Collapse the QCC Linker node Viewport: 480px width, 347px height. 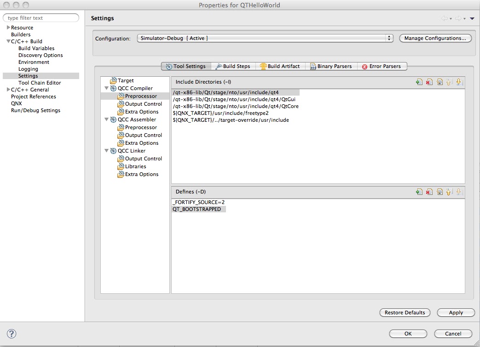tap(106, 151)
